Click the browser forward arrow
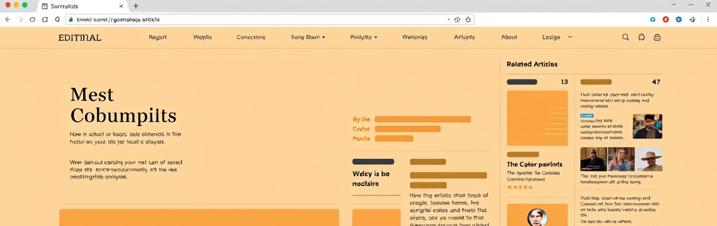717x226 pixels. click(x=21, y=19)
